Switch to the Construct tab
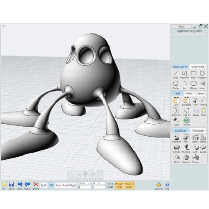Viewport: 209px width, 209px height. 181,130
